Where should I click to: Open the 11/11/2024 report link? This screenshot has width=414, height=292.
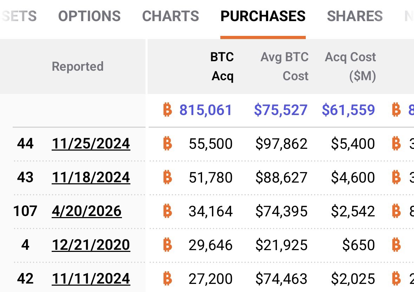pos(91,279)
